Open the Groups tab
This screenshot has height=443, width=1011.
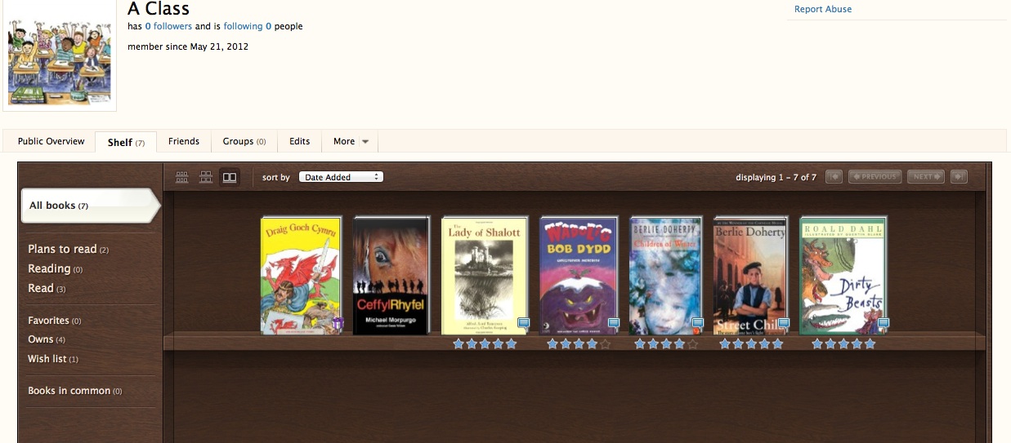244,141
